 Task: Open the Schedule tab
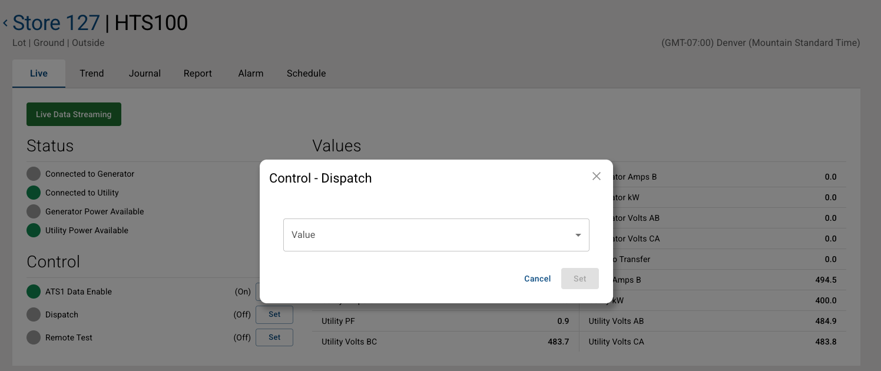click(x=306, y=74)
